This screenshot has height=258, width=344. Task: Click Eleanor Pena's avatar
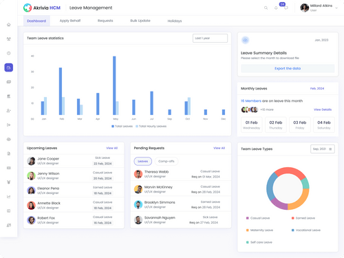pyautogui.click(x=31, y=191)
